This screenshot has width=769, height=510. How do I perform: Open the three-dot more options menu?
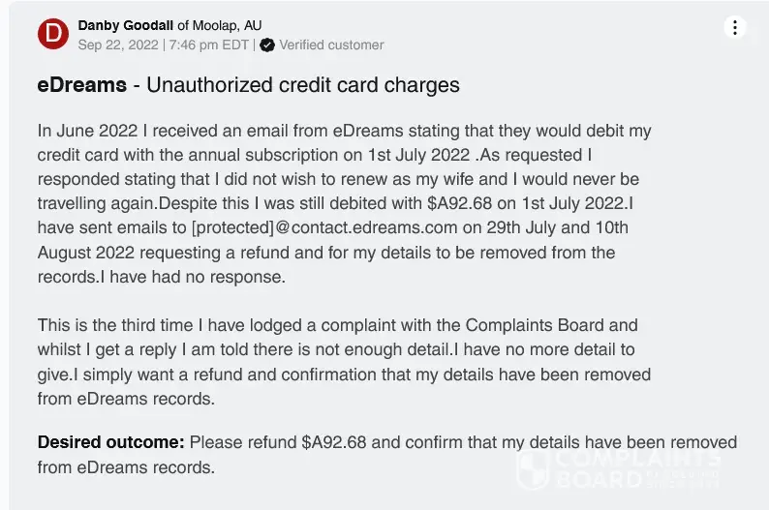point(735,27)
